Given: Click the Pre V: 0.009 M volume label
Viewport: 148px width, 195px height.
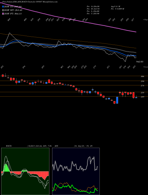Looking at the screenshot, I should click(117, 9).
